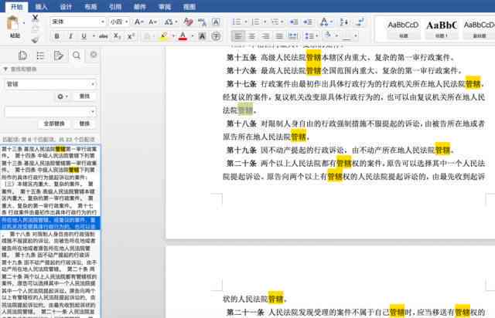Decrease font size with the smaller A
Viewport: 495px width, 318px height.
pos(152,22)
